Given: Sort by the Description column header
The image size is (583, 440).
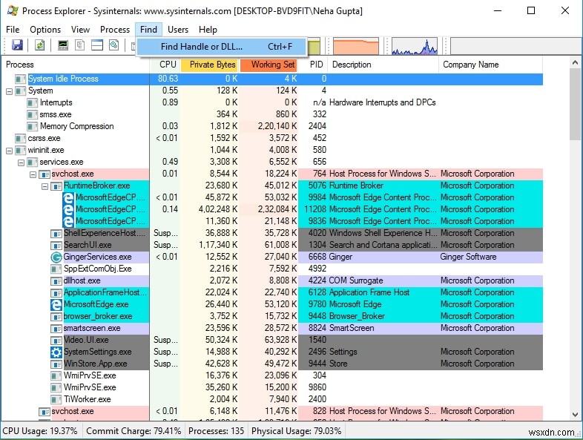Looking at the screenshot, I should point(383,65).
